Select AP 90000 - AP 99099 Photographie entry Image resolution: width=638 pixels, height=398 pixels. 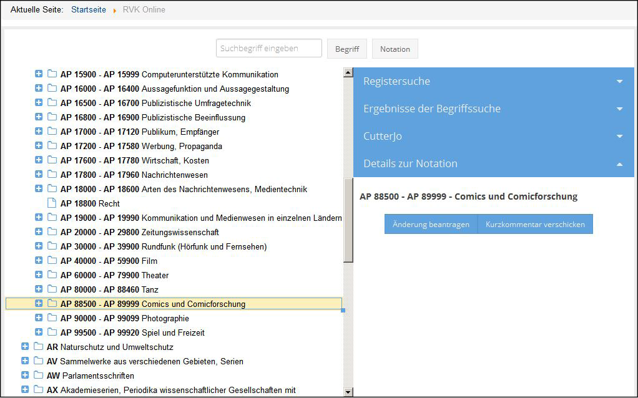pyautogui.click(x=124, y=318)
